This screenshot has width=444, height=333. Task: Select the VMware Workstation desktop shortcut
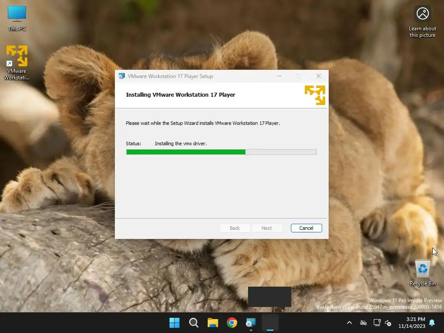pyautogui.click(x=17, y=62)
